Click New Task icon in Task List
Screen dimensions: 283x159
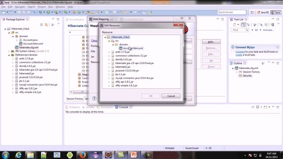tap(234, 25)
